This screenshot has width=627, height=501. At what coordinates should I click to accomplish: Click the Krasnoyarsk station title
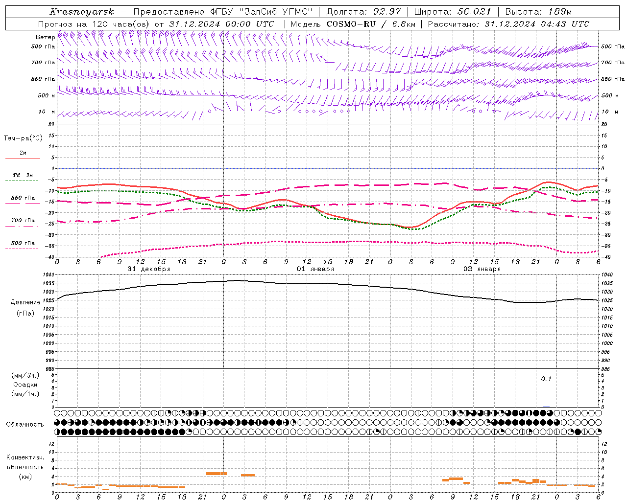[x=81, y=12]
